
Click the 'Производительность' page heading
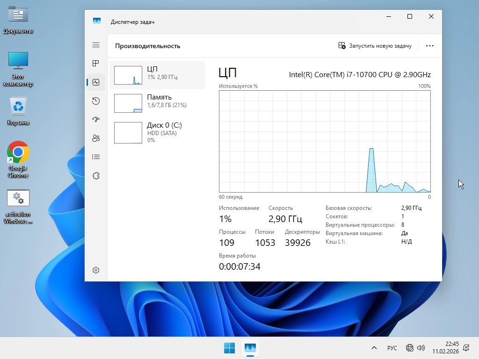pos(147,46)
